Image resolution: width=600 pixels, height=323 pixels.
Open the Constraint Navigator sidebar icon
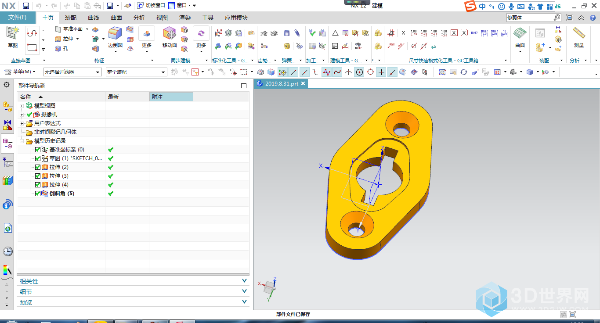7,126
